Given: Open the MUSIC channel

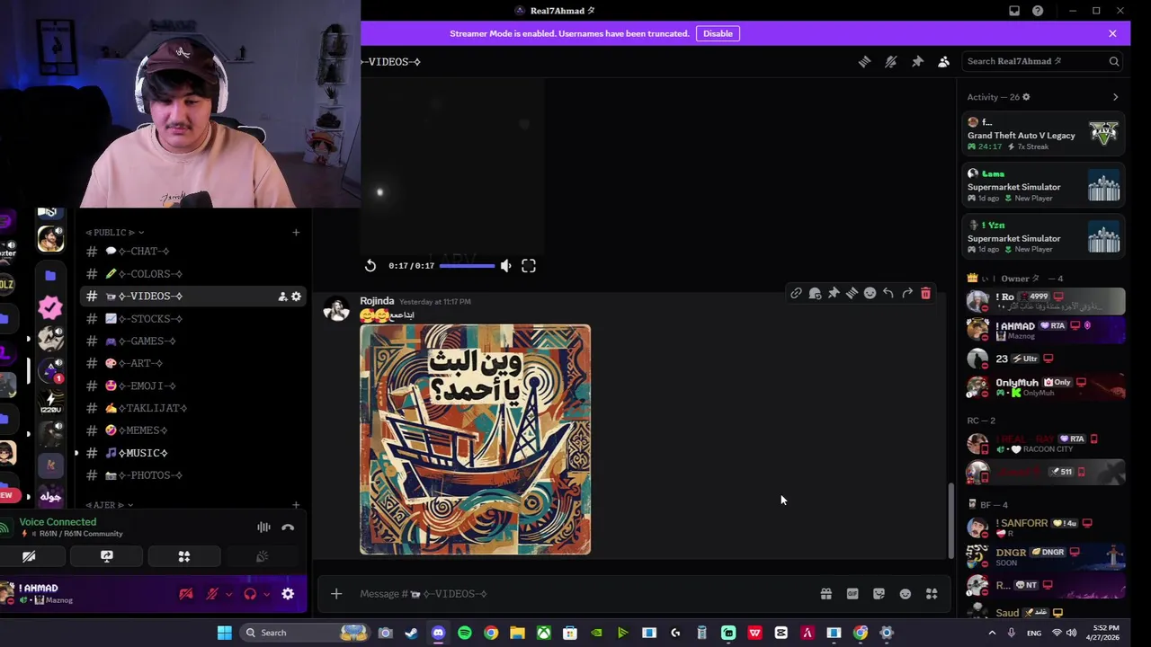Looking at the screenshot, I should (193, 453).
